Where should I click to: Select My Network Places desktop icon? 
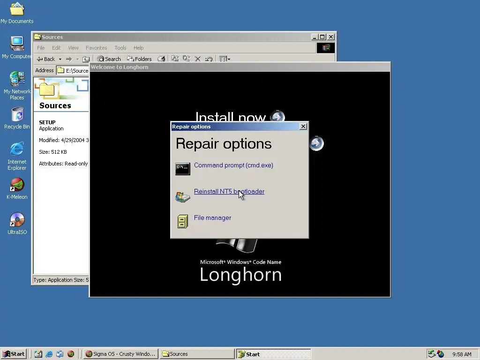(x=17, y=86)
